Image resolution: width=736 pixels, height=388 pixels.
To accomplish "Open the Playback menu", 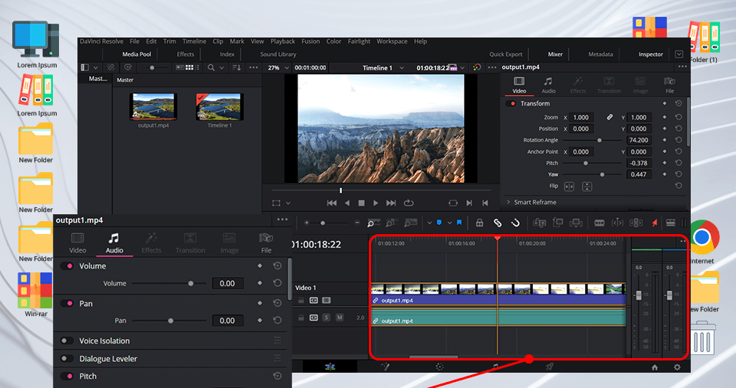I will tap(283, 41).
